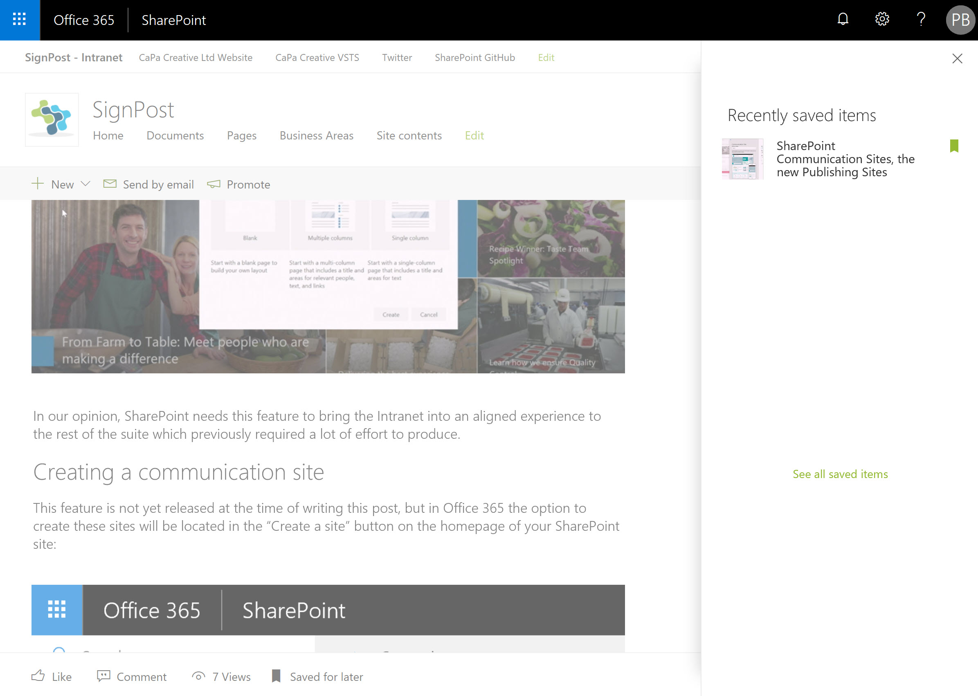
Task: Open CaPa Creative VSTS hub link
Action: coord(317,57)
